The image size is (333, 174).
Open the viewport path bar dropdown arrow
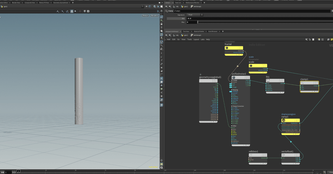click(142, 7)
